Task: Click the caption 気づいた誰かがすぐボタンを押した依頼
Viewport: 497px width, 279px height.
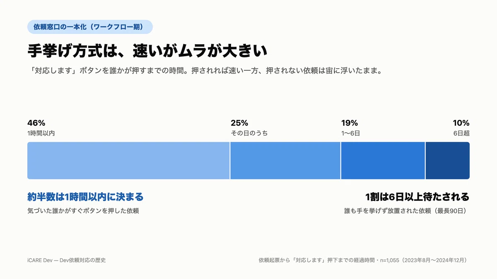Action: click(83, 211)
